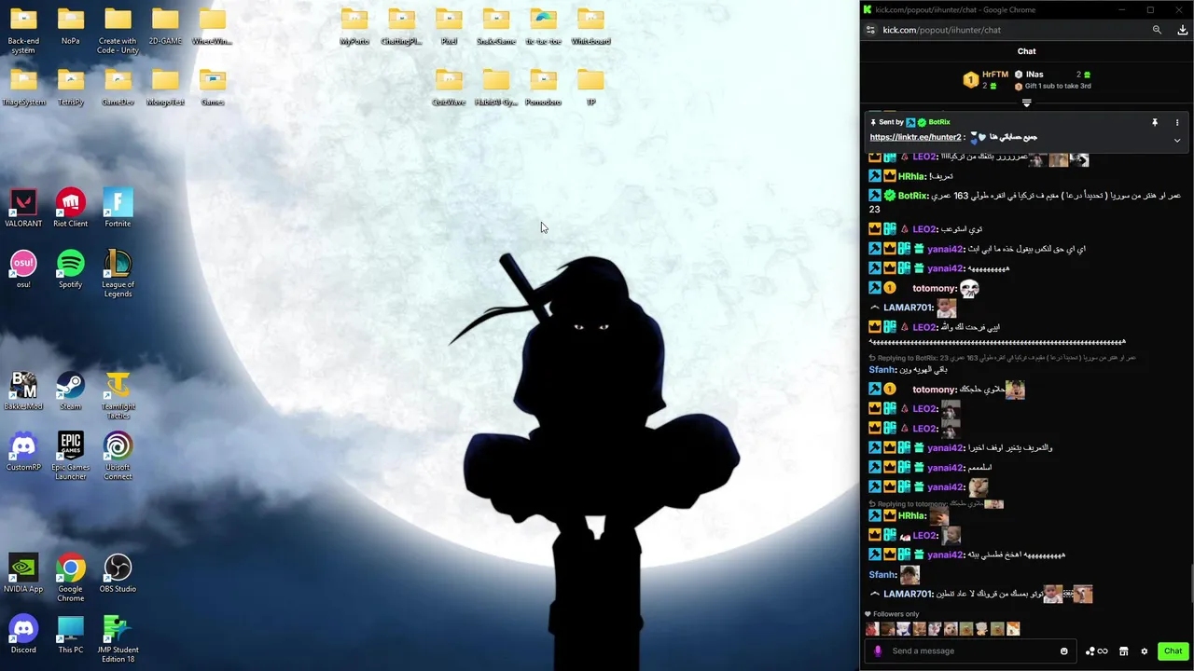
Task: Select the Snake-Game folder
Action: click(496, 26)
